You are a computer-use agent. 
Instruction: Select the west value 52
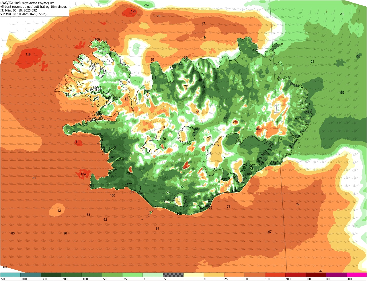click(x=126, y=100)
